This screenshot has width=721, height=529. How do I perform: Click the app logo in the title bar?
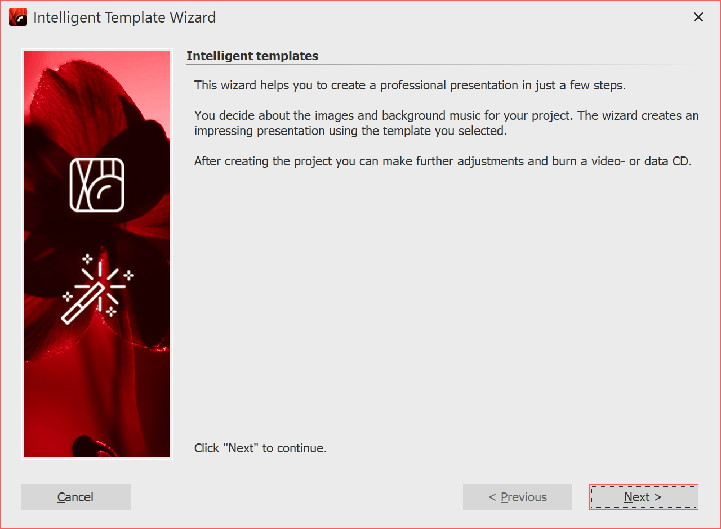18,17
